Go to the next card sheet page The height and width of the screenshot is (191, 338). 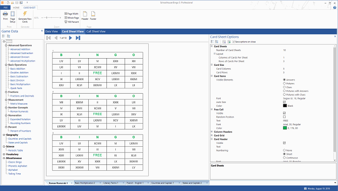(x=71, y=38)
